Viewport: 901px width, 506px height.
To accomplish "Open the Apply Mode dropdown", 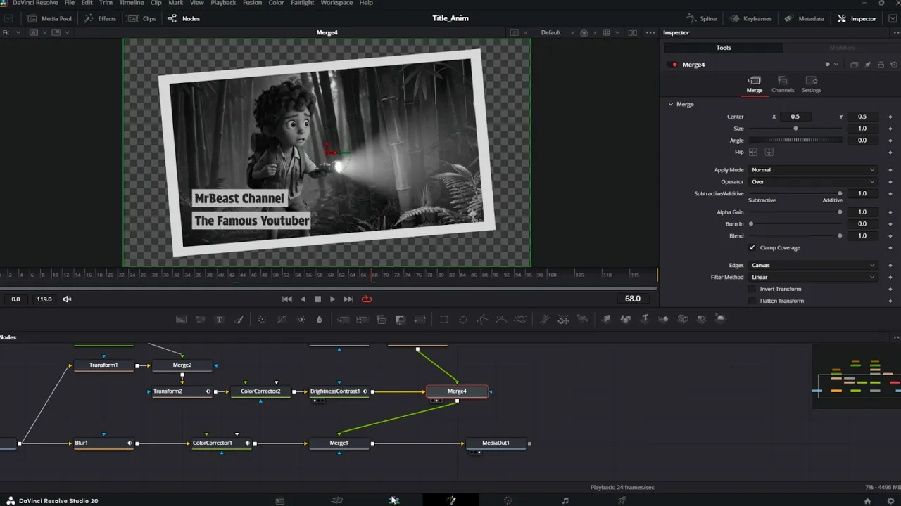I will point(812,170).
